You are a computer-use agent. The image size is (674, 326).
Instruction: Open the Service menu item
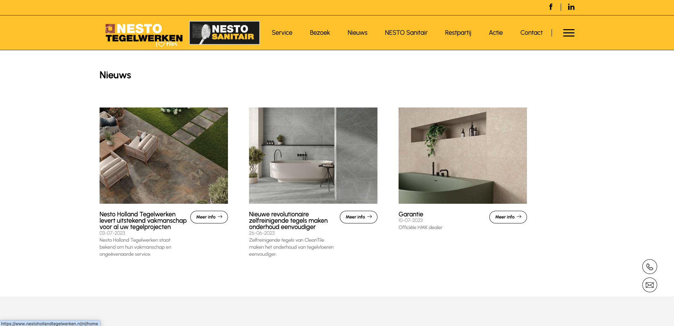click(x=282, y=33)
